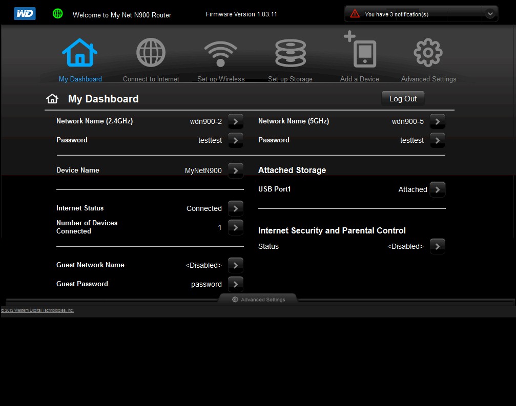The height and width of the screenshot is (406, 516).
Task: Select the Connect to Internet tab label
Action: point(151,79)
